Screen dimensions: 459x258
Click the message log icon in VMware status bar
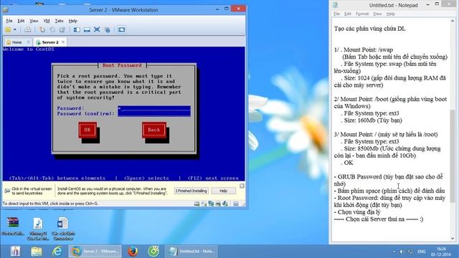point(236,204)
